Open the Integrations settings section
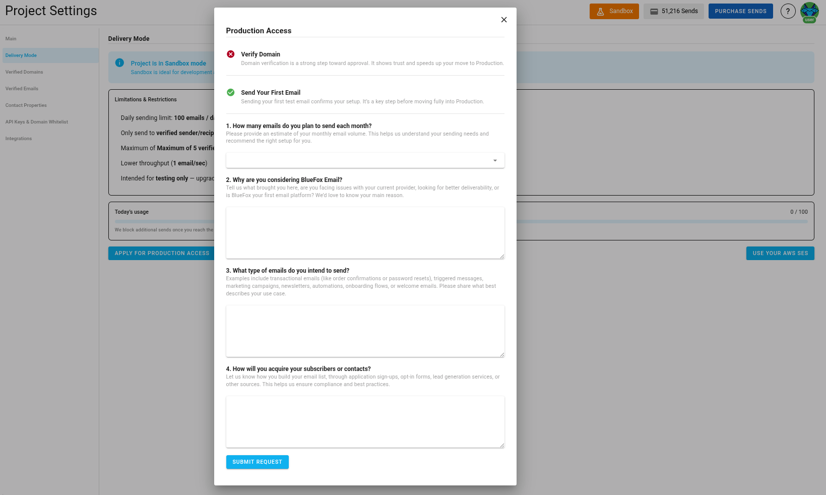Screen dimensions: 826x495 pyautogui.click(x=18, y=138)
